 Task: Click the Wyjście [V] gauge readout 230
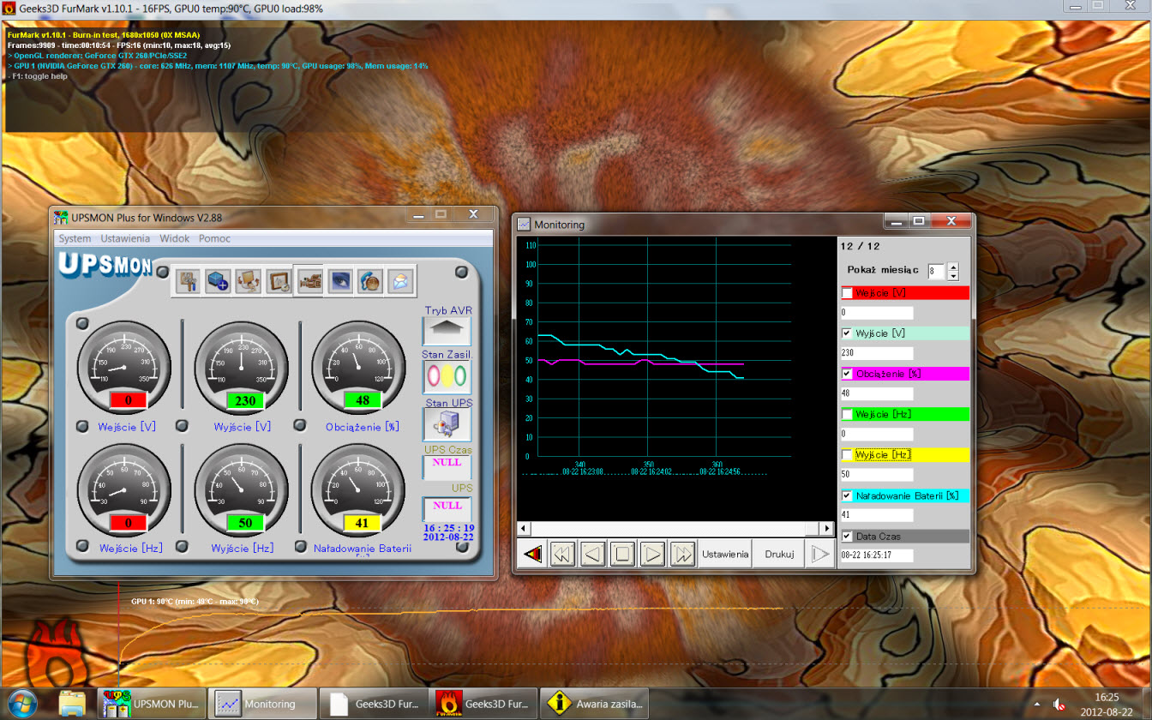(245, 400)
